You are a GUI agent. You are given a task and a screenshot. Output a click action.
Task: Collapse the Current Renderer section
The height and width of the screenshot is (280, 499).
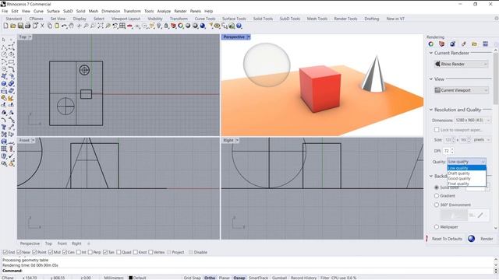(x=431, y=53)
